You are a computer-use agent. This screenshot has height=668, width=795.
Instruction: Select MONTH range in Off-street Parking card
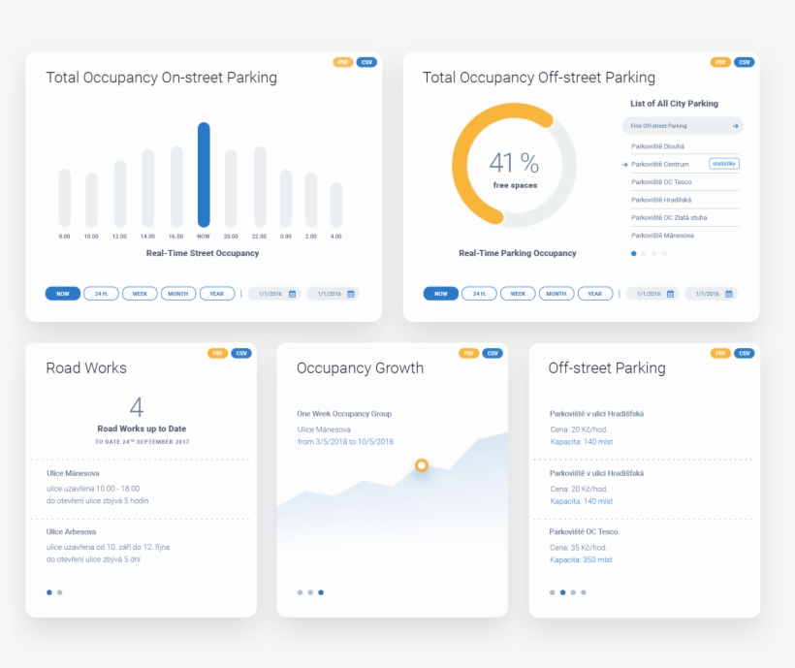pyautogui.click(x=556, y=294)
